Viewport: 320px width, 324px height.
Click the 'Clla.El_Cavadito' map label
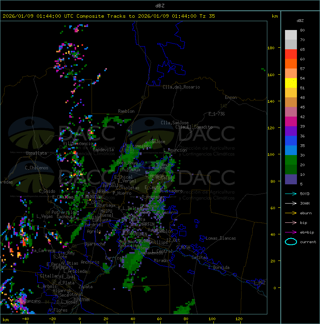point(194,127)
